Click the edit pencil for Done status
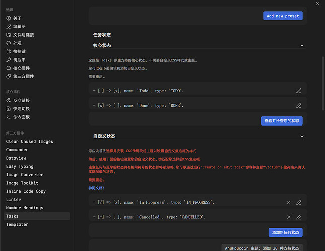This screenshot has height=251, width=325. click(299, 106)
